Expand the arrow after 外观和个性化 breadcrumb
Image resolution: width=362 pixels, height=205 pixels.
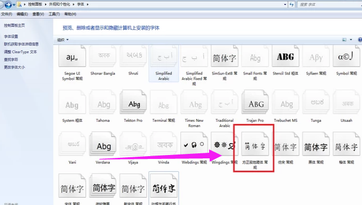tap(74, 4)
